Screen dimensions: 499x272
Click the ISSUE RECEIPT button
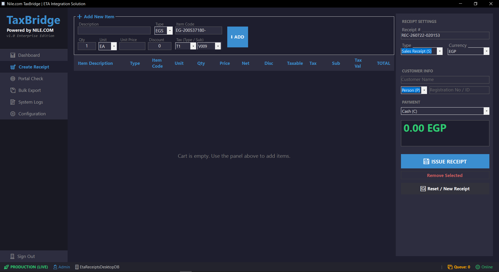(x=445, y=161)
